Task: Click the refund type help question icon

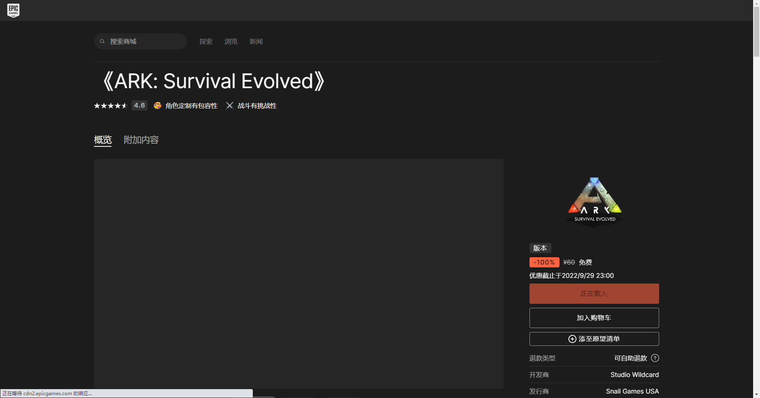Action: click(655, 358)
